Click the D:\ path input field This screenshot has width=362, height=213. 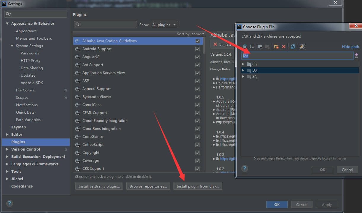[296, 55]
